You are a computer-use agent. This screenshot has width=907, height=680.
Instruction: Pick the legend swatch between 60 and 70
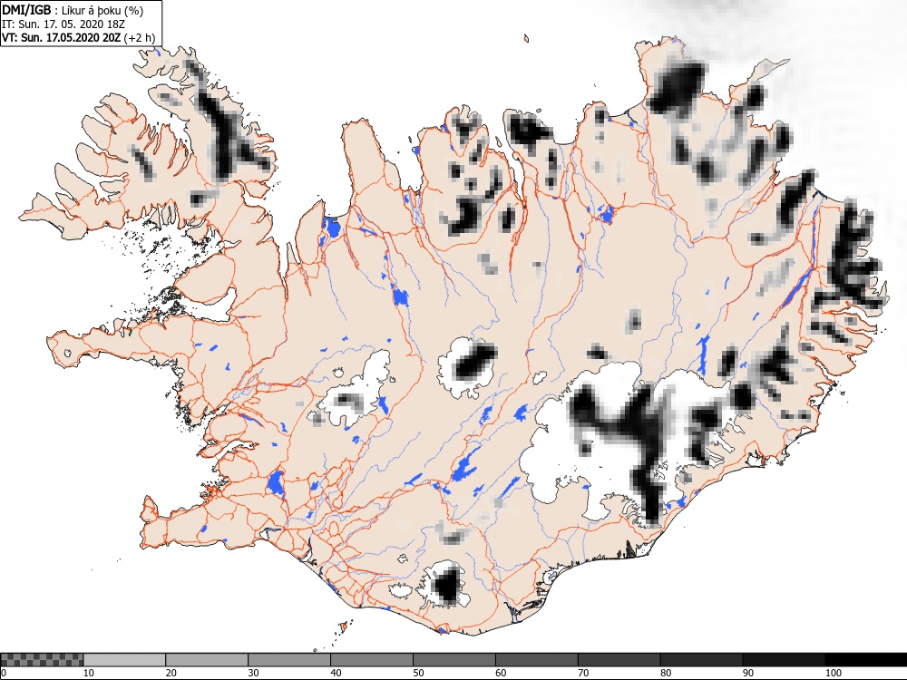(x=537, y=660)
